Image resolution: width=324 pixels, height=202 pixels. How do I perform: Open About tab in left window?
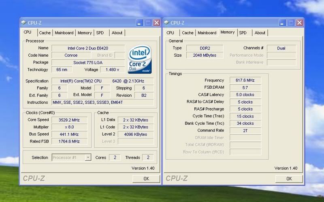[117, 33]
